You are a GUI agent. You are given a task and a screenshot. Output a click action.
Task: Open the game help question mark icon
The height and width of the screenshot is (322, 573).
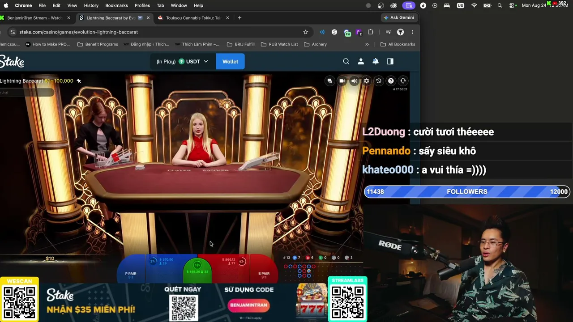click(391, 81)
